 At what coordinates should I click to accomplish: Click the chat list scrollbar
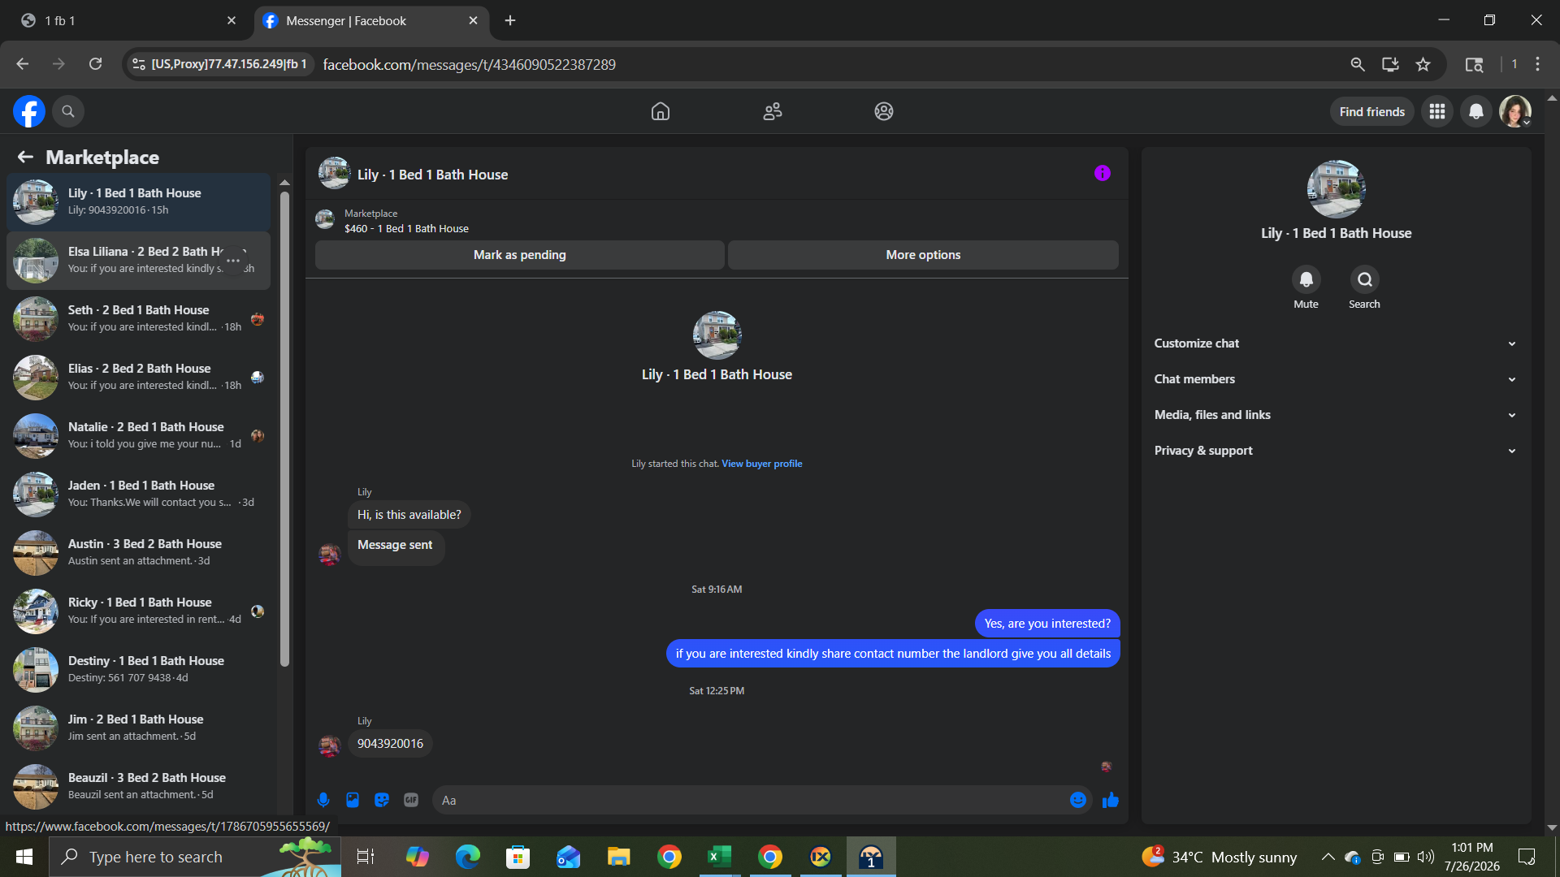tap(284, 429)
